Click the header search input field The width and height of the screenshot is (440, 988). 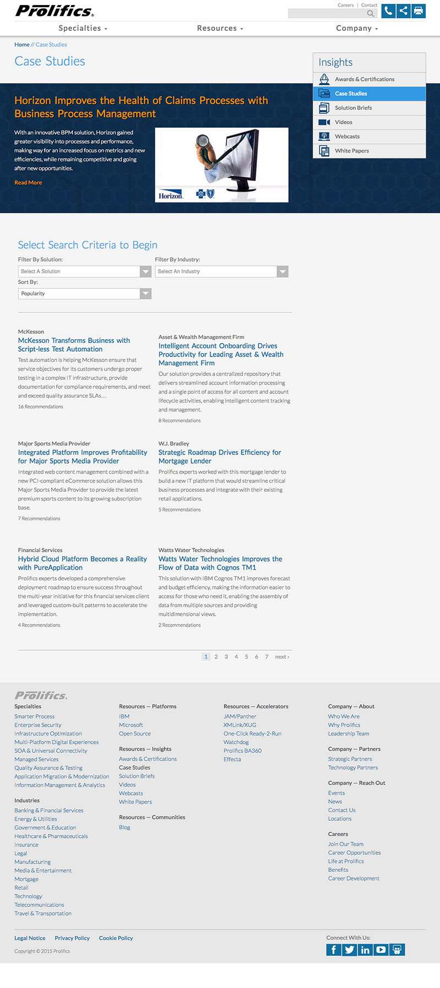click(327, 14)
